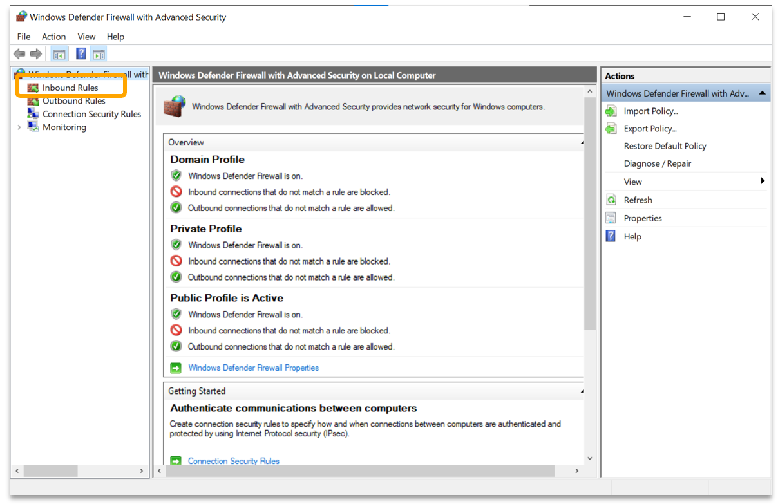Click the Properties icon in Actions pane
778x504 pixels.
coord(611,218)
